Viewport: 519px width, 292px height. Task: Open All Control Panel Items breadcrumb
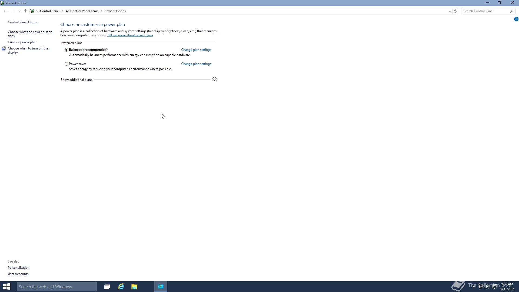tap(82, 11)
